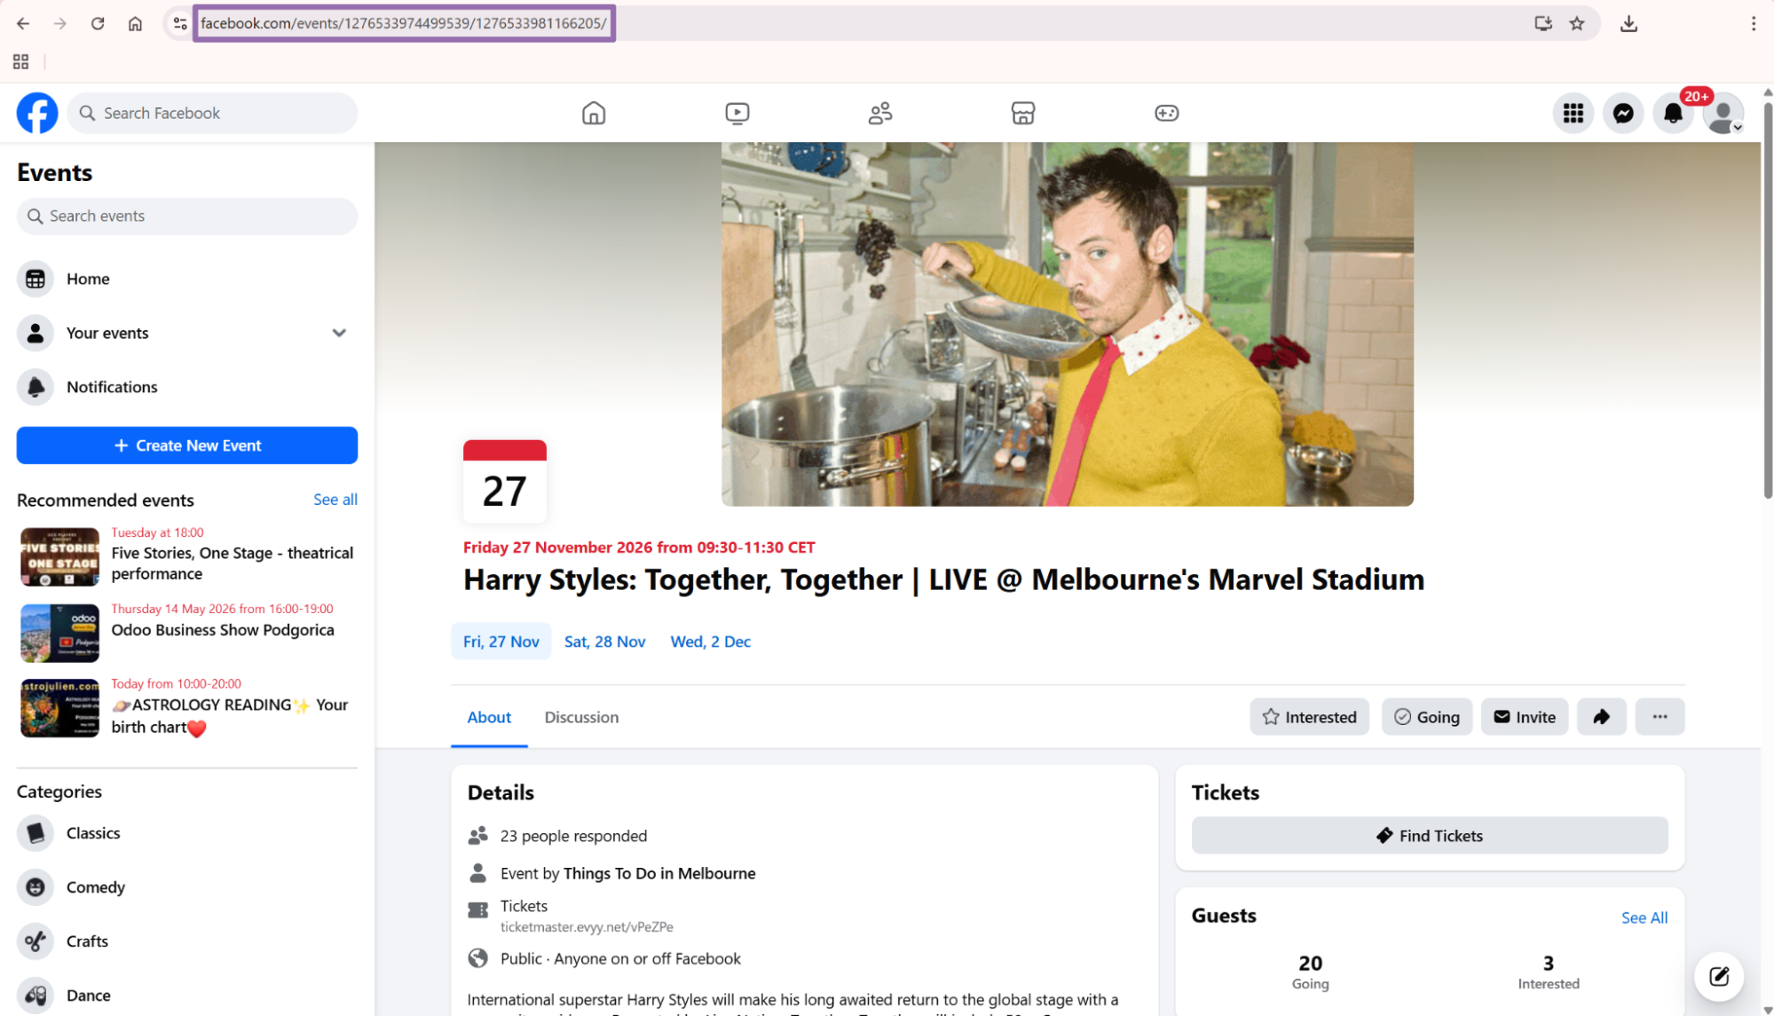Open the event more options ellipsis

coord(1660,717)
